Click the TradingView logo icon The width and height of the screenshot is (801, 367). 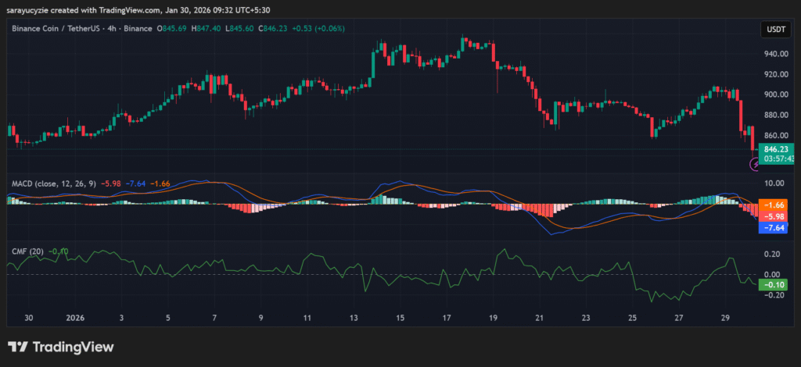(x=19, y=347)
